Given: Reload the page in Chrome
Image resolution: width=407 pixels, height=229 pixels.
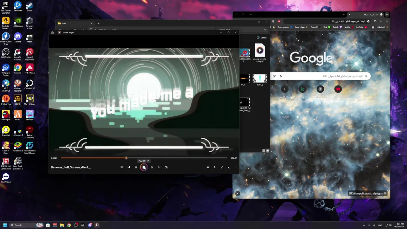Looking at the screenshot, I should pos(375,21).
